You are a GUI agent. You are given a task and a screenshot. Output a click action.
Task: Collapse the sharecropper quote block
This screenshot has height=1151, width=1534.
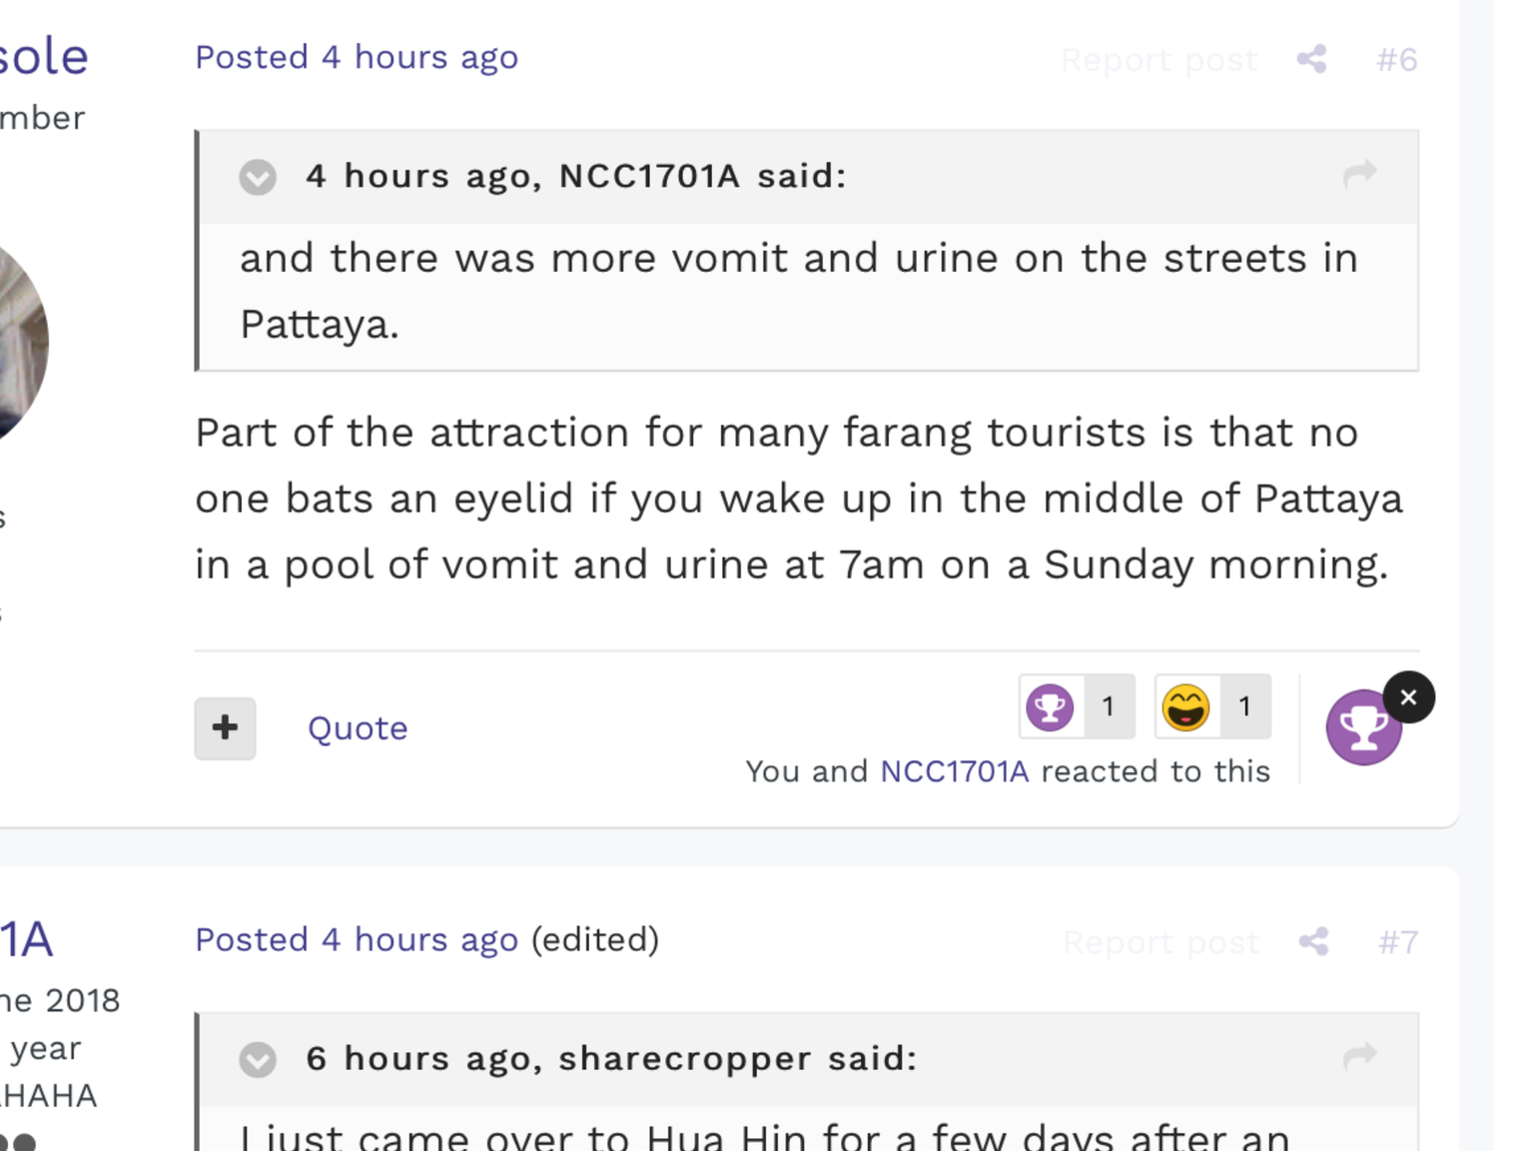click(258, 1059)
